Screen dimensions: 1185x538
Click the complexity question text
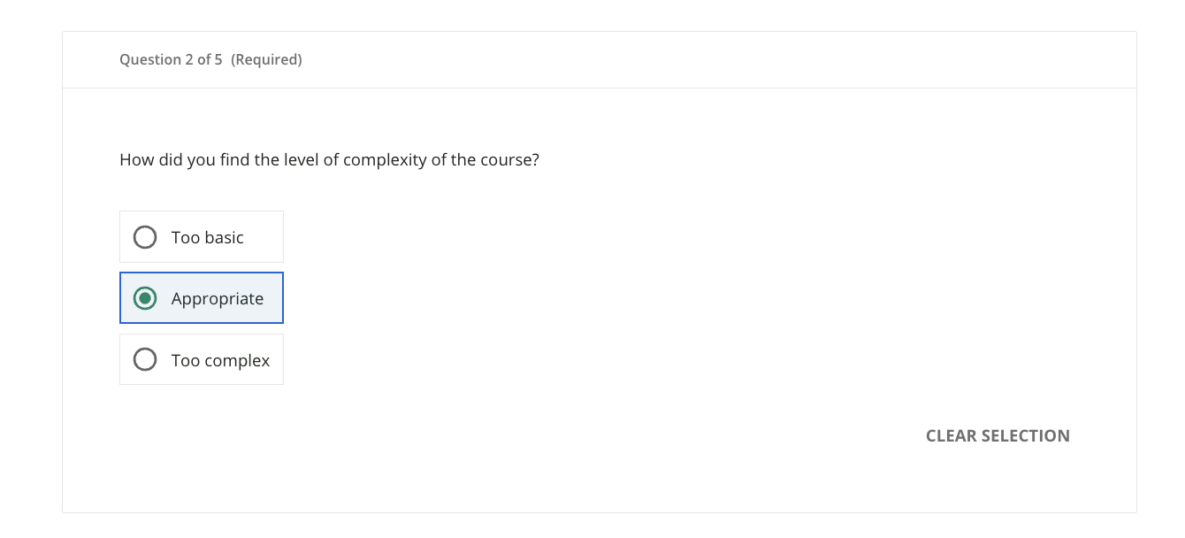329,159
